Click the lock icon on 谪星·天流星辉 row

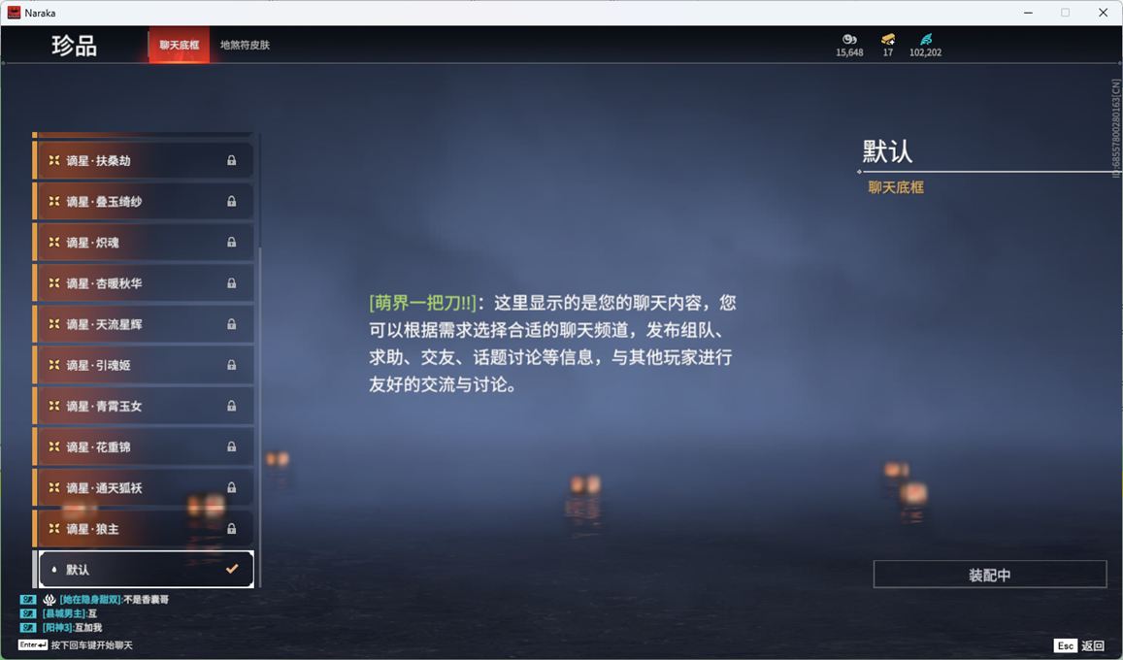pos(231,323)
